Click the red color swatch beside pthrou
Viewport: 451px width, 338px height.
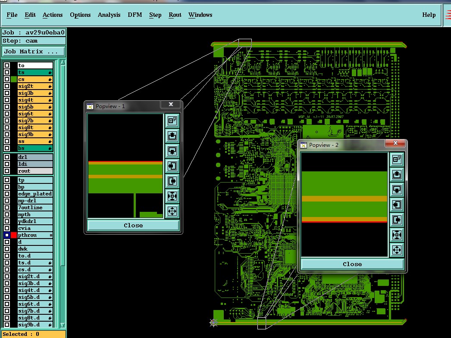[14, 235]
